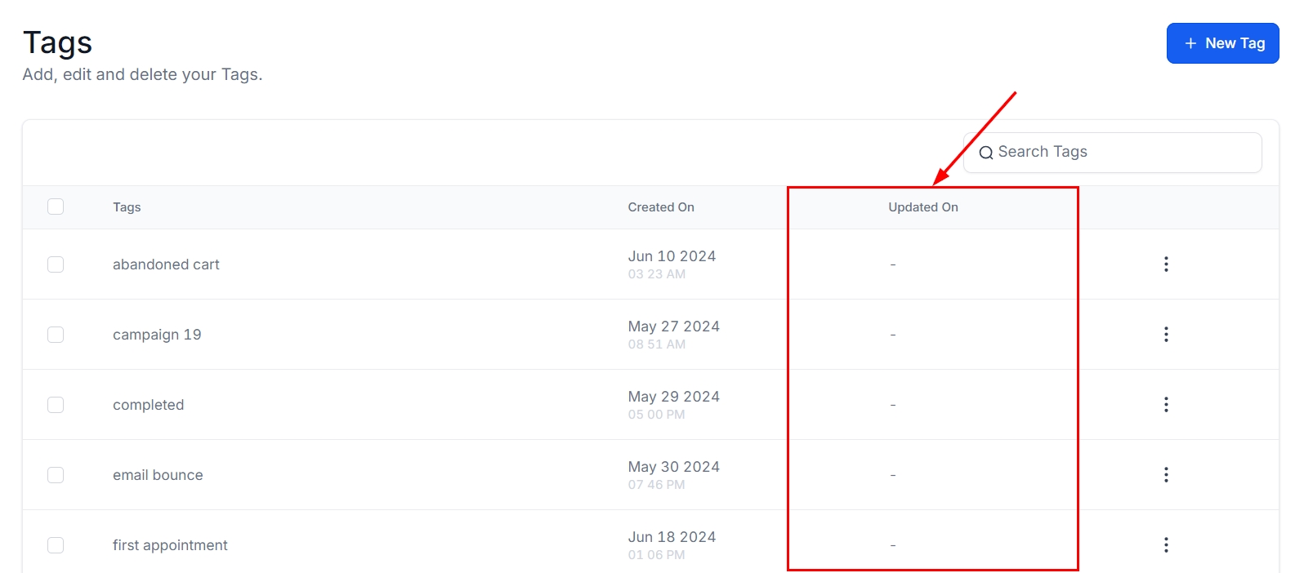Focus the Search Tags field
This screenshot has width=1304, height=573.
(x=1119, y=153)
